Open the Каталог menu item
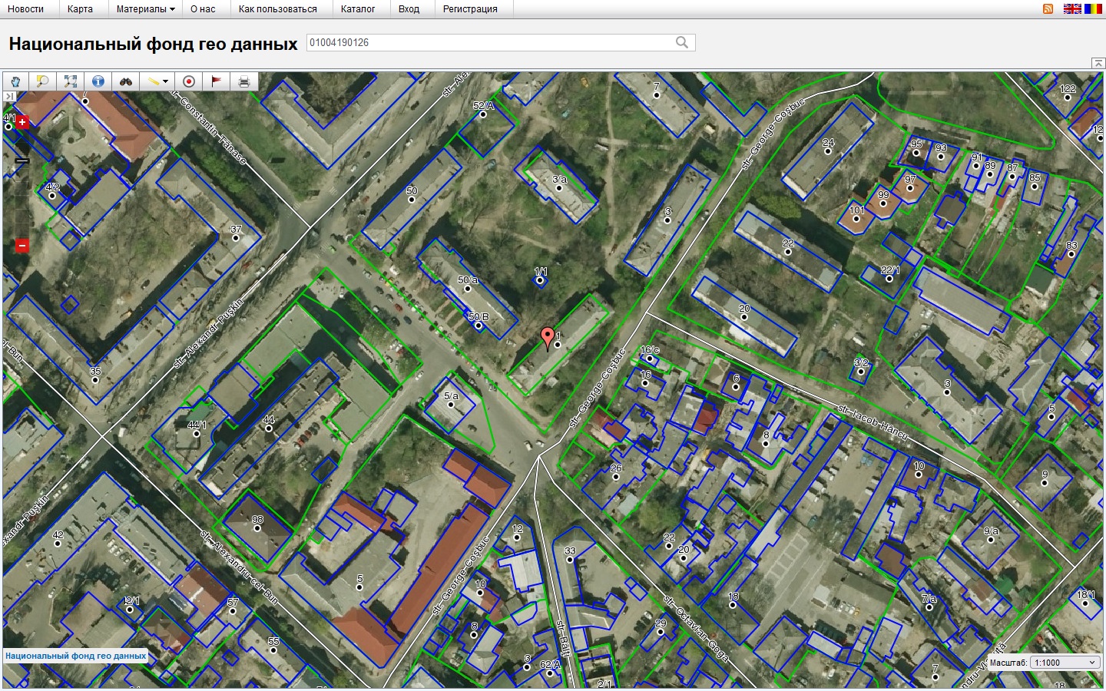The width and height of the screenshot is (1106, 691). tap(358, 9)
